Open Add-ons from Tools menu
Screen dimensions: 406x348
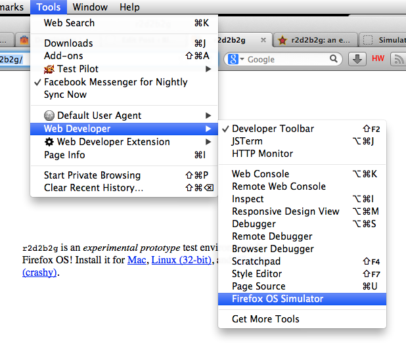[x=124, y=56]
